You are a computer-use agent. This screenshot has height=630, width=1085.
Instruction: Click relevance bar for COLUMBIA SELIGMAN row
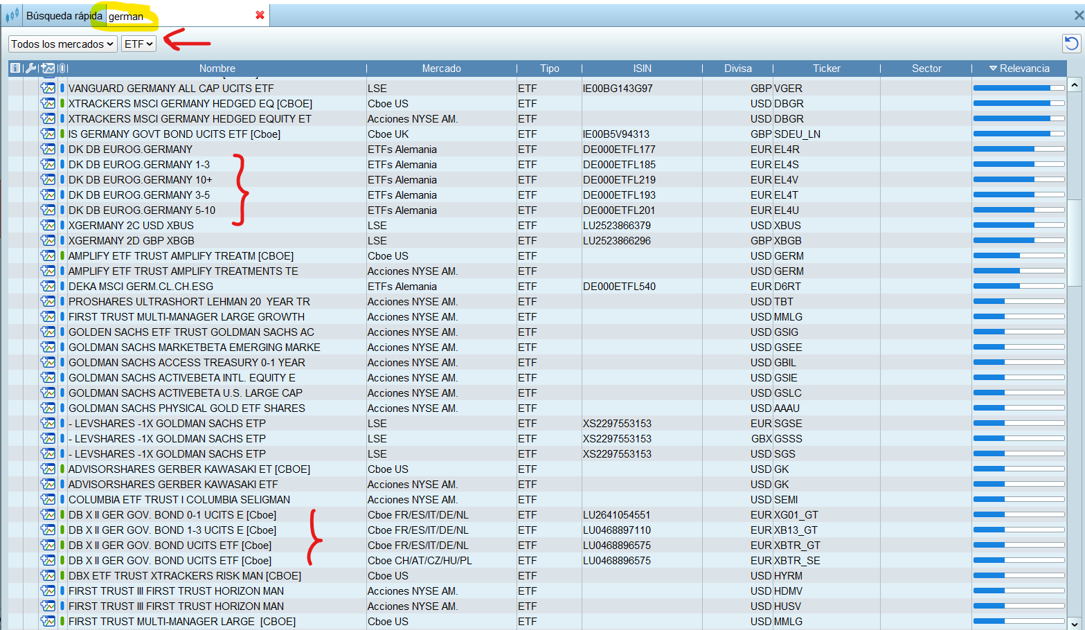coord(1019,499)
